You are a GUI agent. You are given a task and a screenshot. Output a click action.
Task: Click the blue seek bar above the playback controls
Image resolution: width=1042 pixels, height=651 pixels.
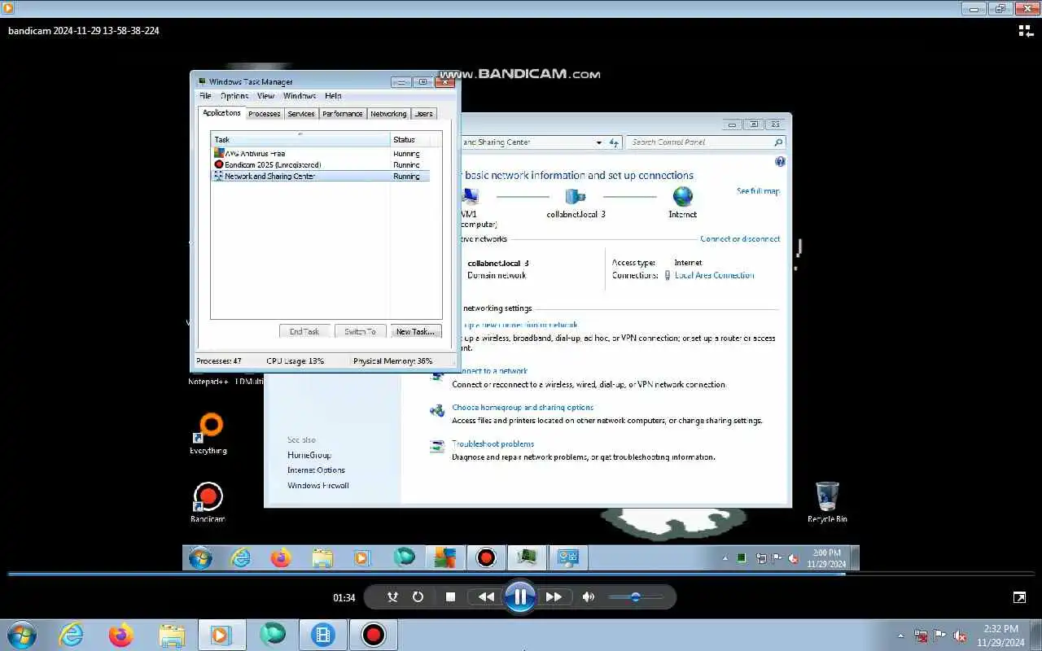pyautogui.click(x=521, y=574)
